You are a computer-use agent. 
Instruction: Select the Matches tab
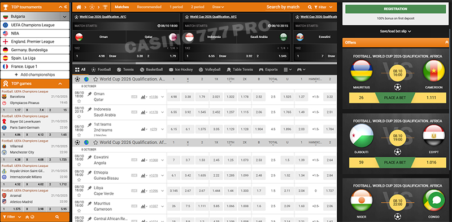pos(121,7)
